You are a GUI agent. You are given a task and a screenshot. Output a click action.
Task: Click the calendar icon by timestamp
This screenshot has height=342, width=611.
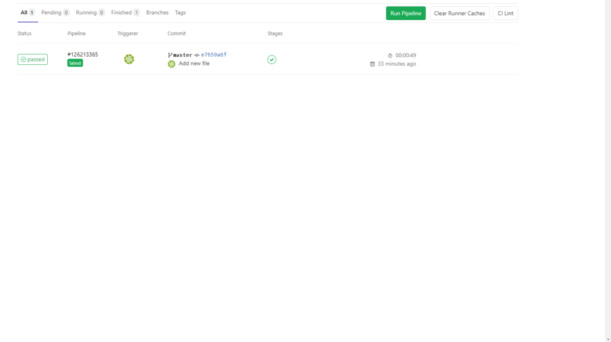[372, 64]
